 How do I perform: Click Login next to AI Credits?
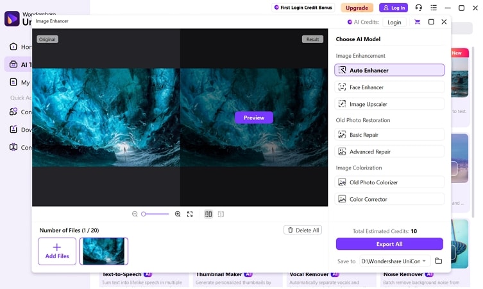(394, 22)
